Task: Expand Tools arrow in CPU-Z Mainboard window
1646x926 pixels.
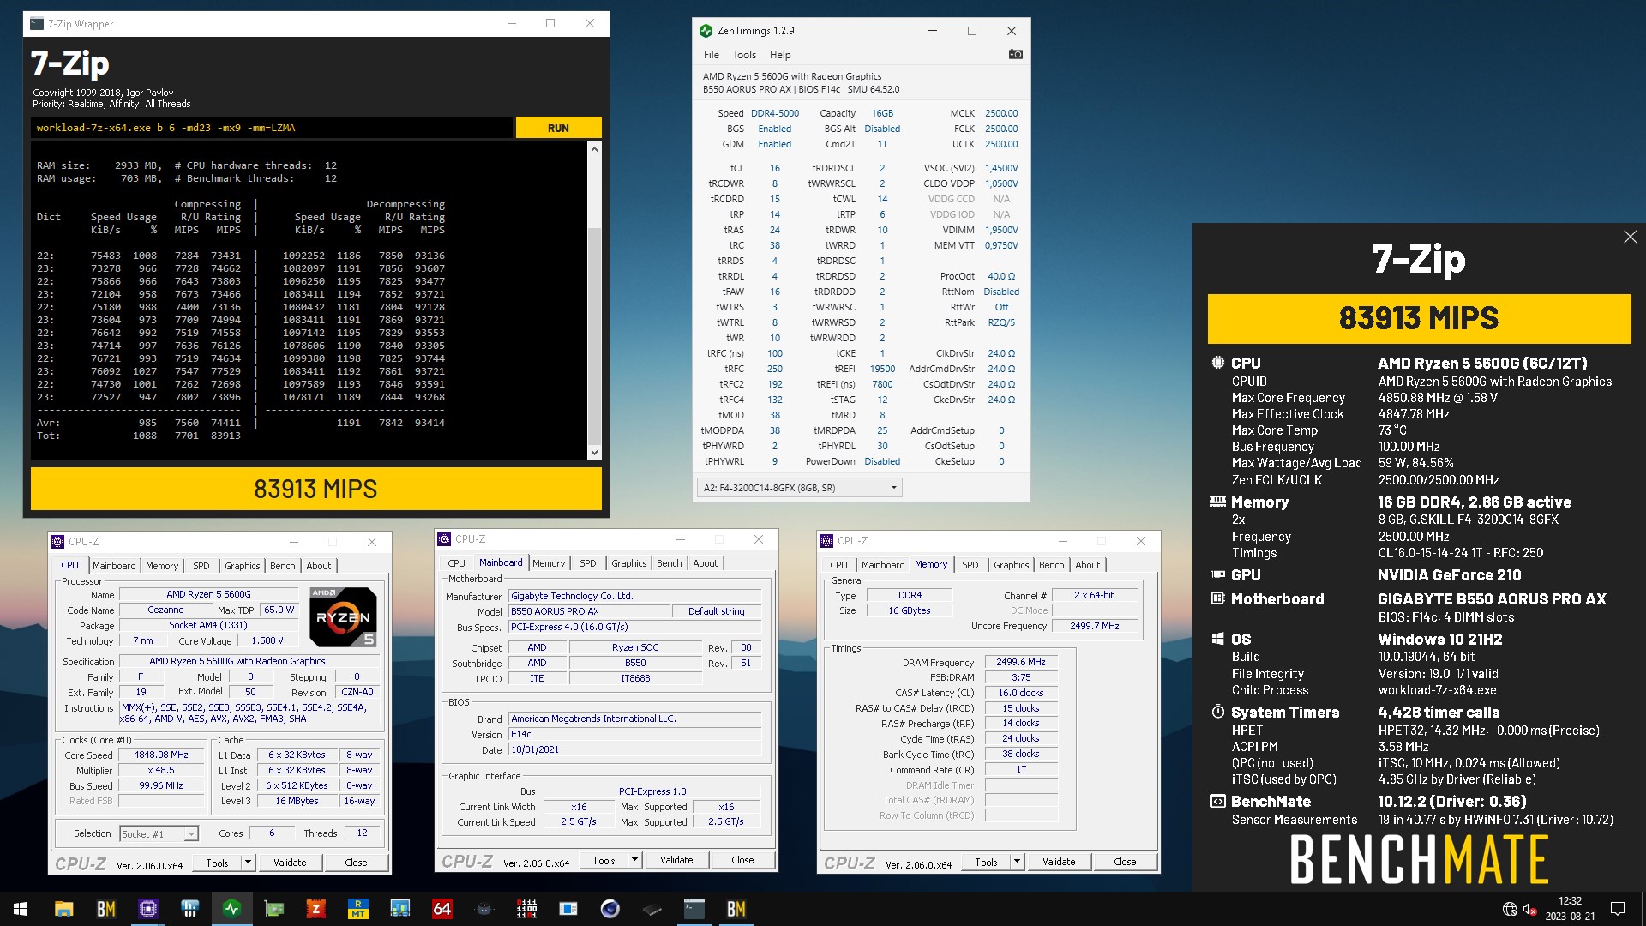Action: 635,860
